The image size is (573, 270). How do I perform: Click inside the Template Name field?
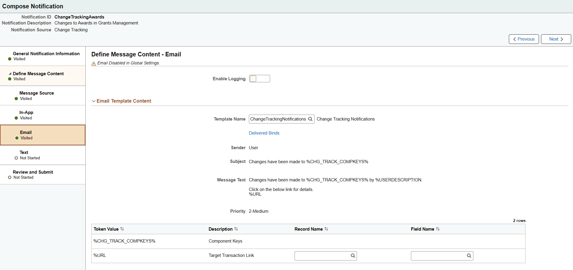pyautogui.click(x=278, y=119)
